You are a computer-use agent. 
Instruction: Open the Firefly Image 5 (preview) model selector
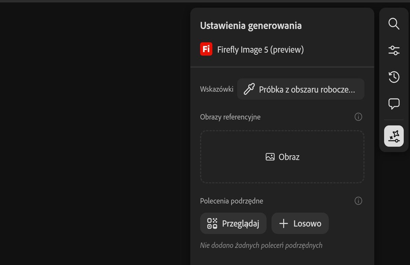[260, 50]
